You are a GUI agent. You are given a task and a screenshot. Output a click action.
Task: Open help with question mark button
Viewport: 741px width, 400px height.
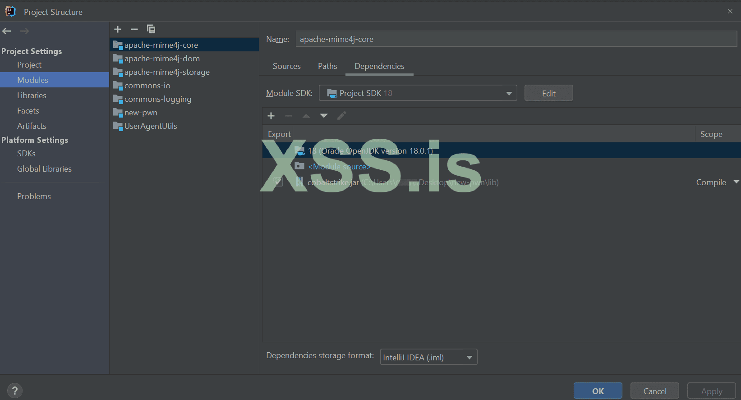tap(15, 391)
